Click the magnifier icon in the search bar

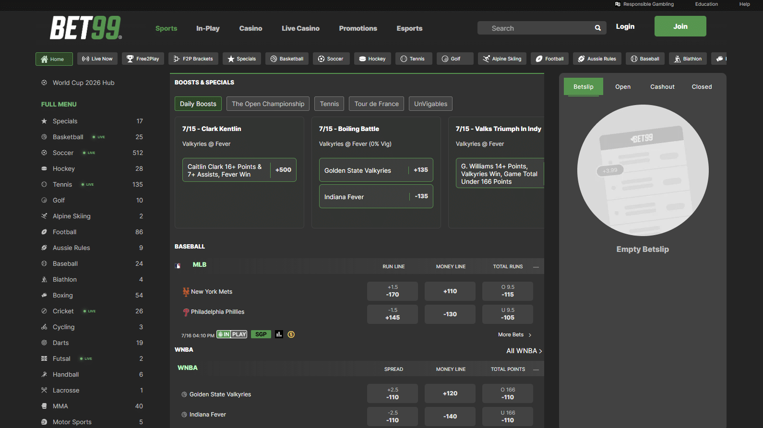[x=597, y=28]
